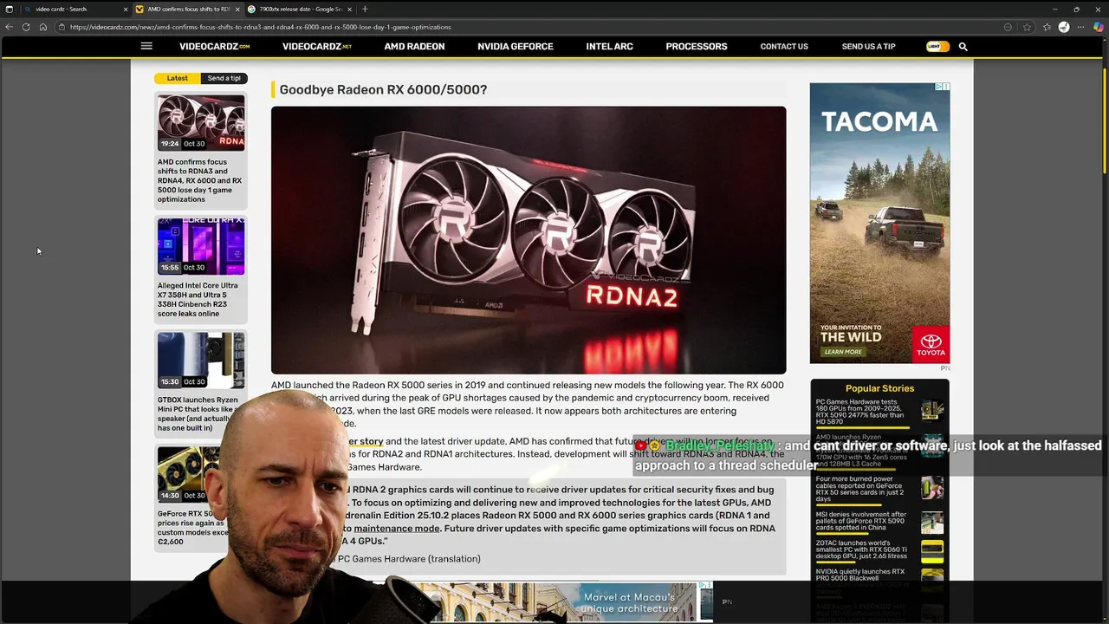Open VIDEOCARDZ.net header link
The width and height of the screenshot is (1109, 624).
[317, 47]
